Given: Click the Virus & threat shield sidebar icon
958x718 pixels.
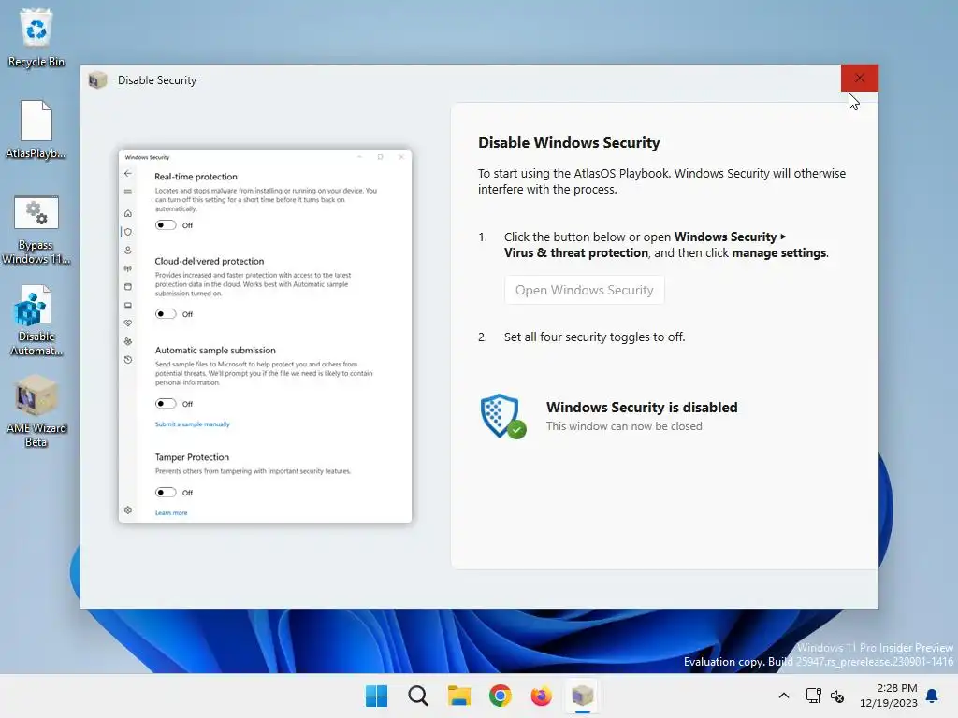Looking at the screenshot, I should pyautogui.click(x=127, y=232).
